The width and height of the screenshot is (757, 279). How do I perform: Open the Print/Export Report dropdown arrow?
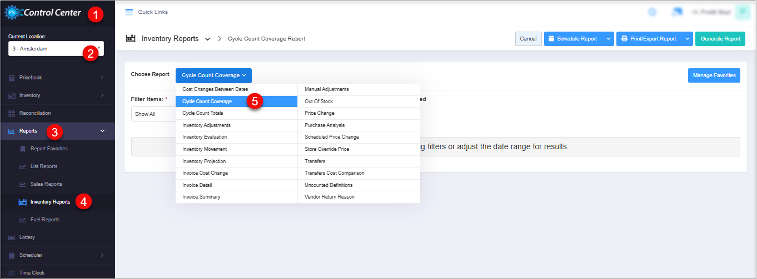click(687, 39)
